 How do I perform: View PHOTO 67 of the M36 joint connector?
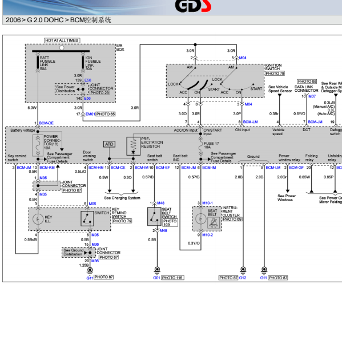[109, 258]
